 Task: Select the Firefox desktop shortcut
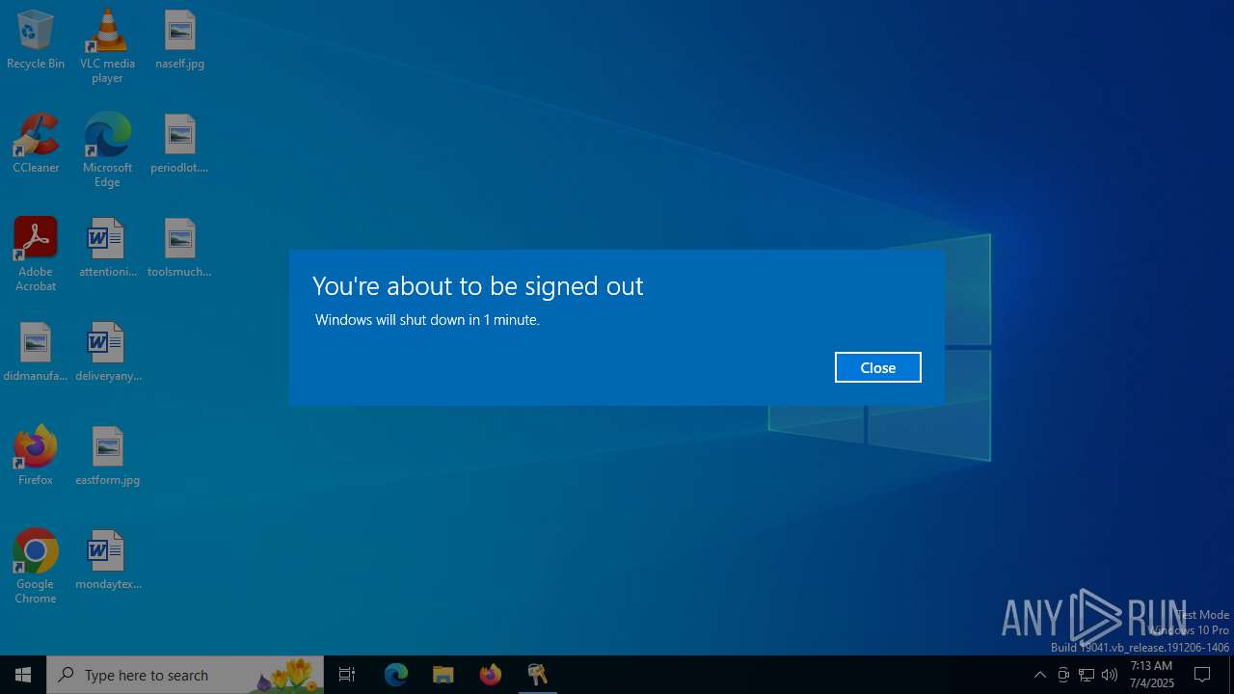point(36,457)
